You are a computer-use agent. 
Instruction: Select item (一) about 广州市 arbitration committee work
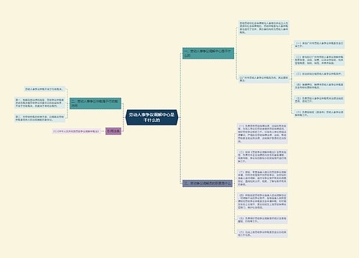pyautogui.click(x=320, y=44)
